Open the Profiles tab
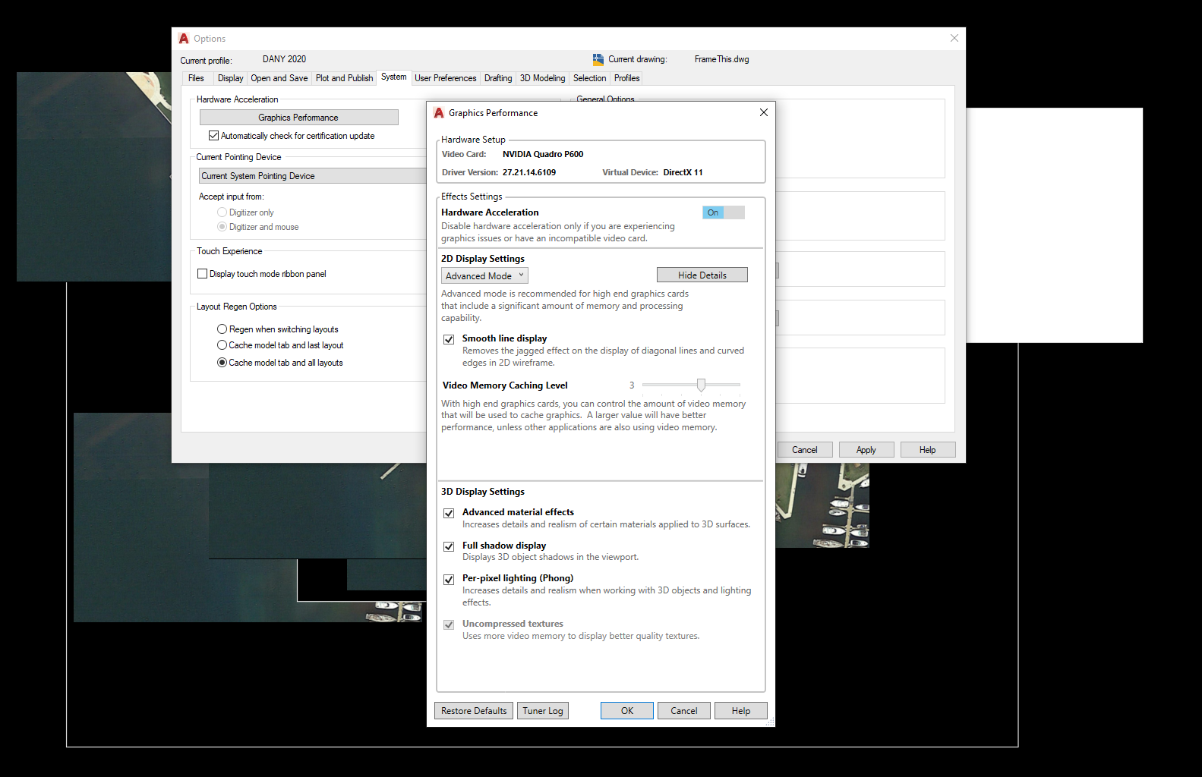Viewport: 1202px width, 777px height. 627,78
